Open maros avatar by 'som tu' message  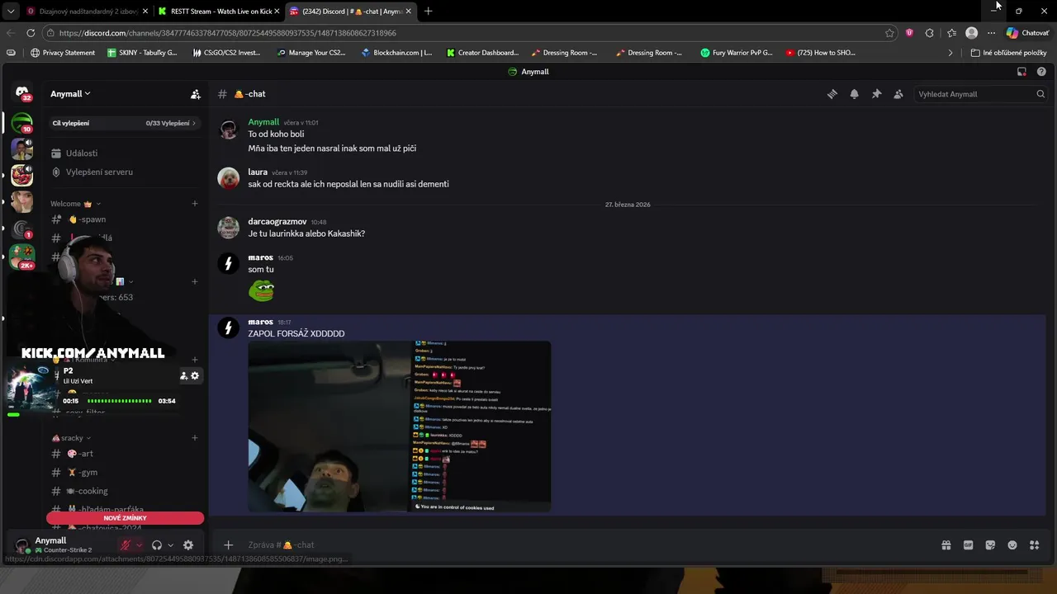point(229,263)
